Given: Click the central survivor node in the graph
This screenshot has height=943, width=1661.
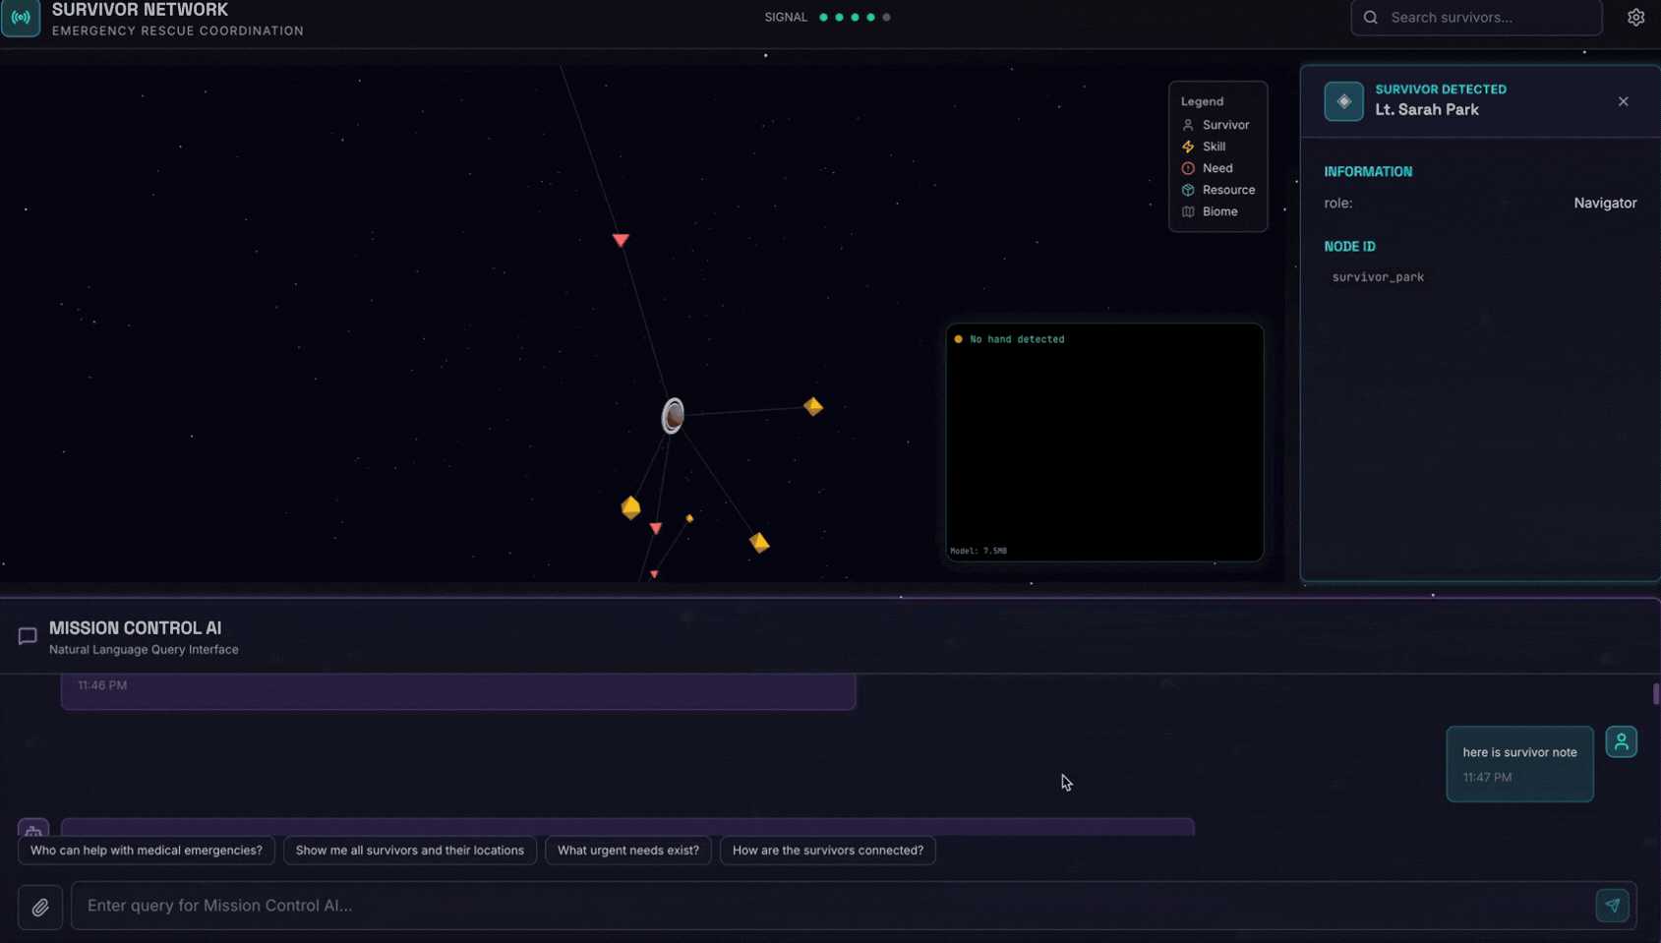Looking at the screenshot, I should tap(673, 416).
